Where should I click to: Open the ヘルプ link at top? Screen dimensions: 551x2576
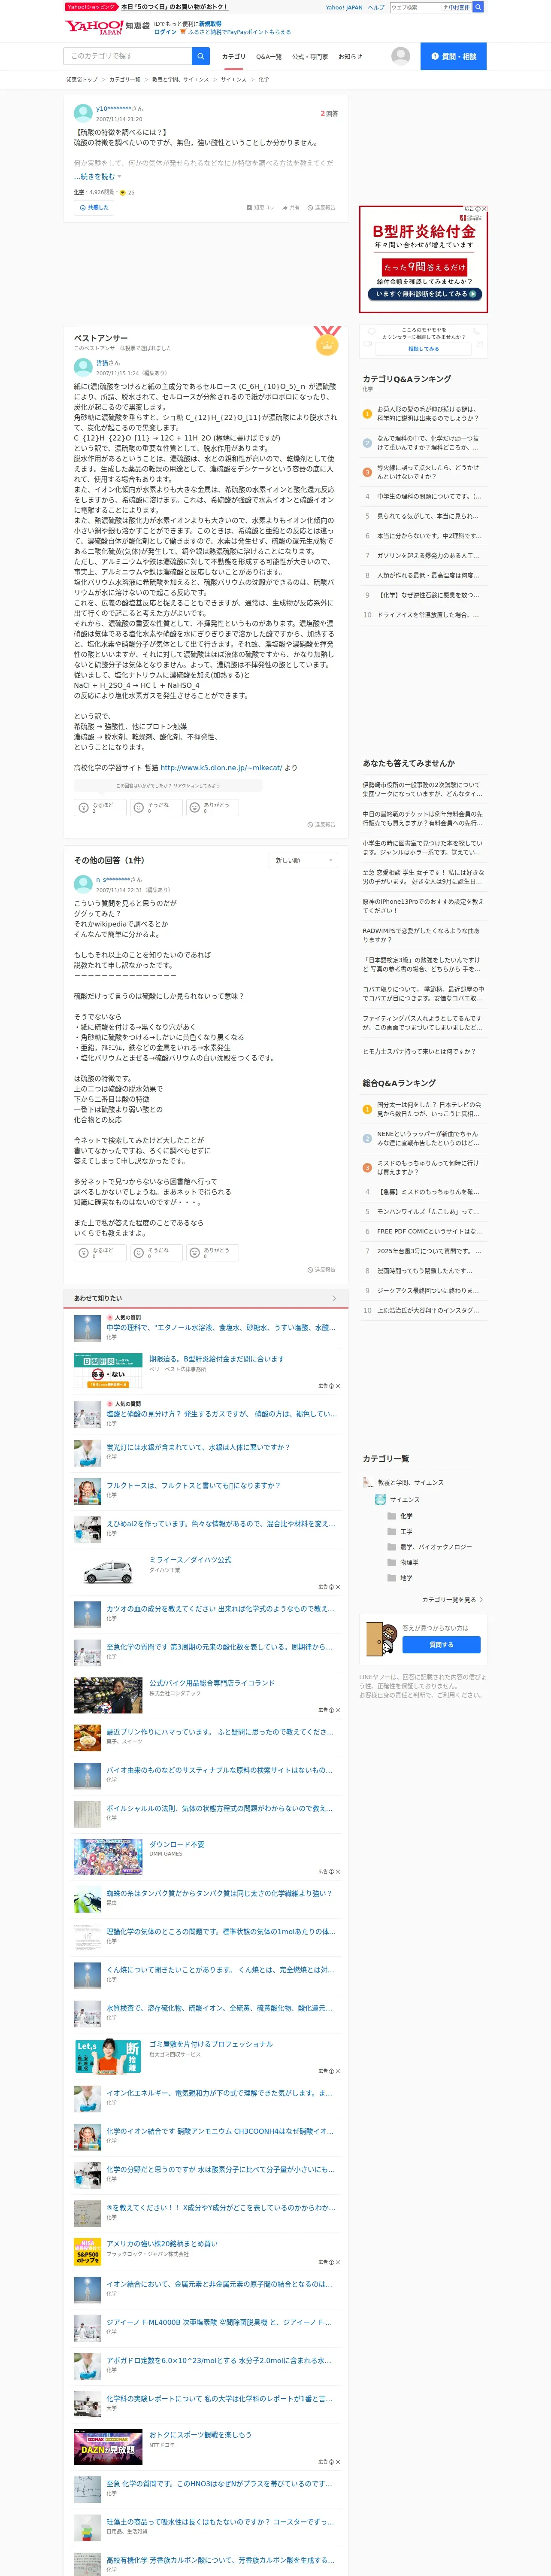(376, 7)
